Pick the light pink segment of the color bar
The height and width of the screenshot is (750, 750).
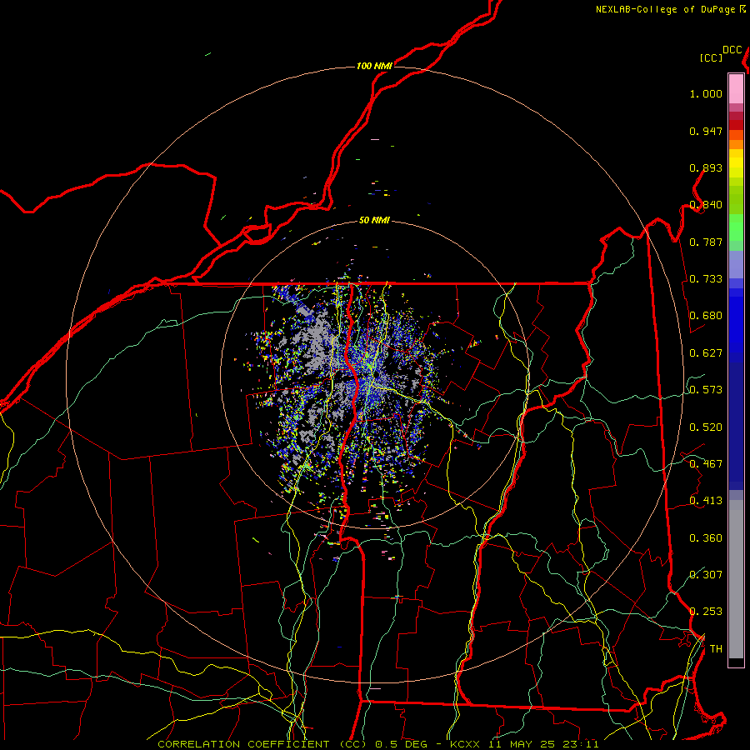(x=736, y=89)
